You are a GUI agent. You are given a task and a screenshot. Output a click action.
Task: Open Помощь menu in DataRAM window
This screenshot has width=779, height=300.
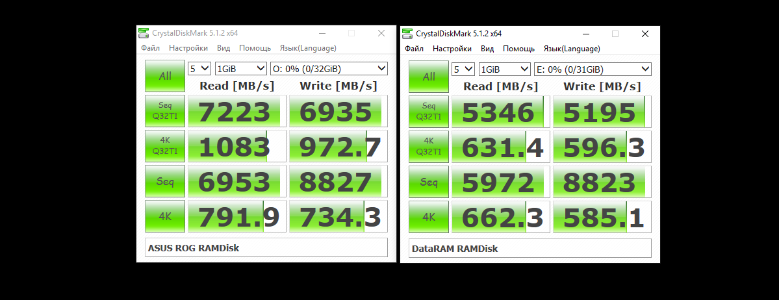[x=518, y=49]
